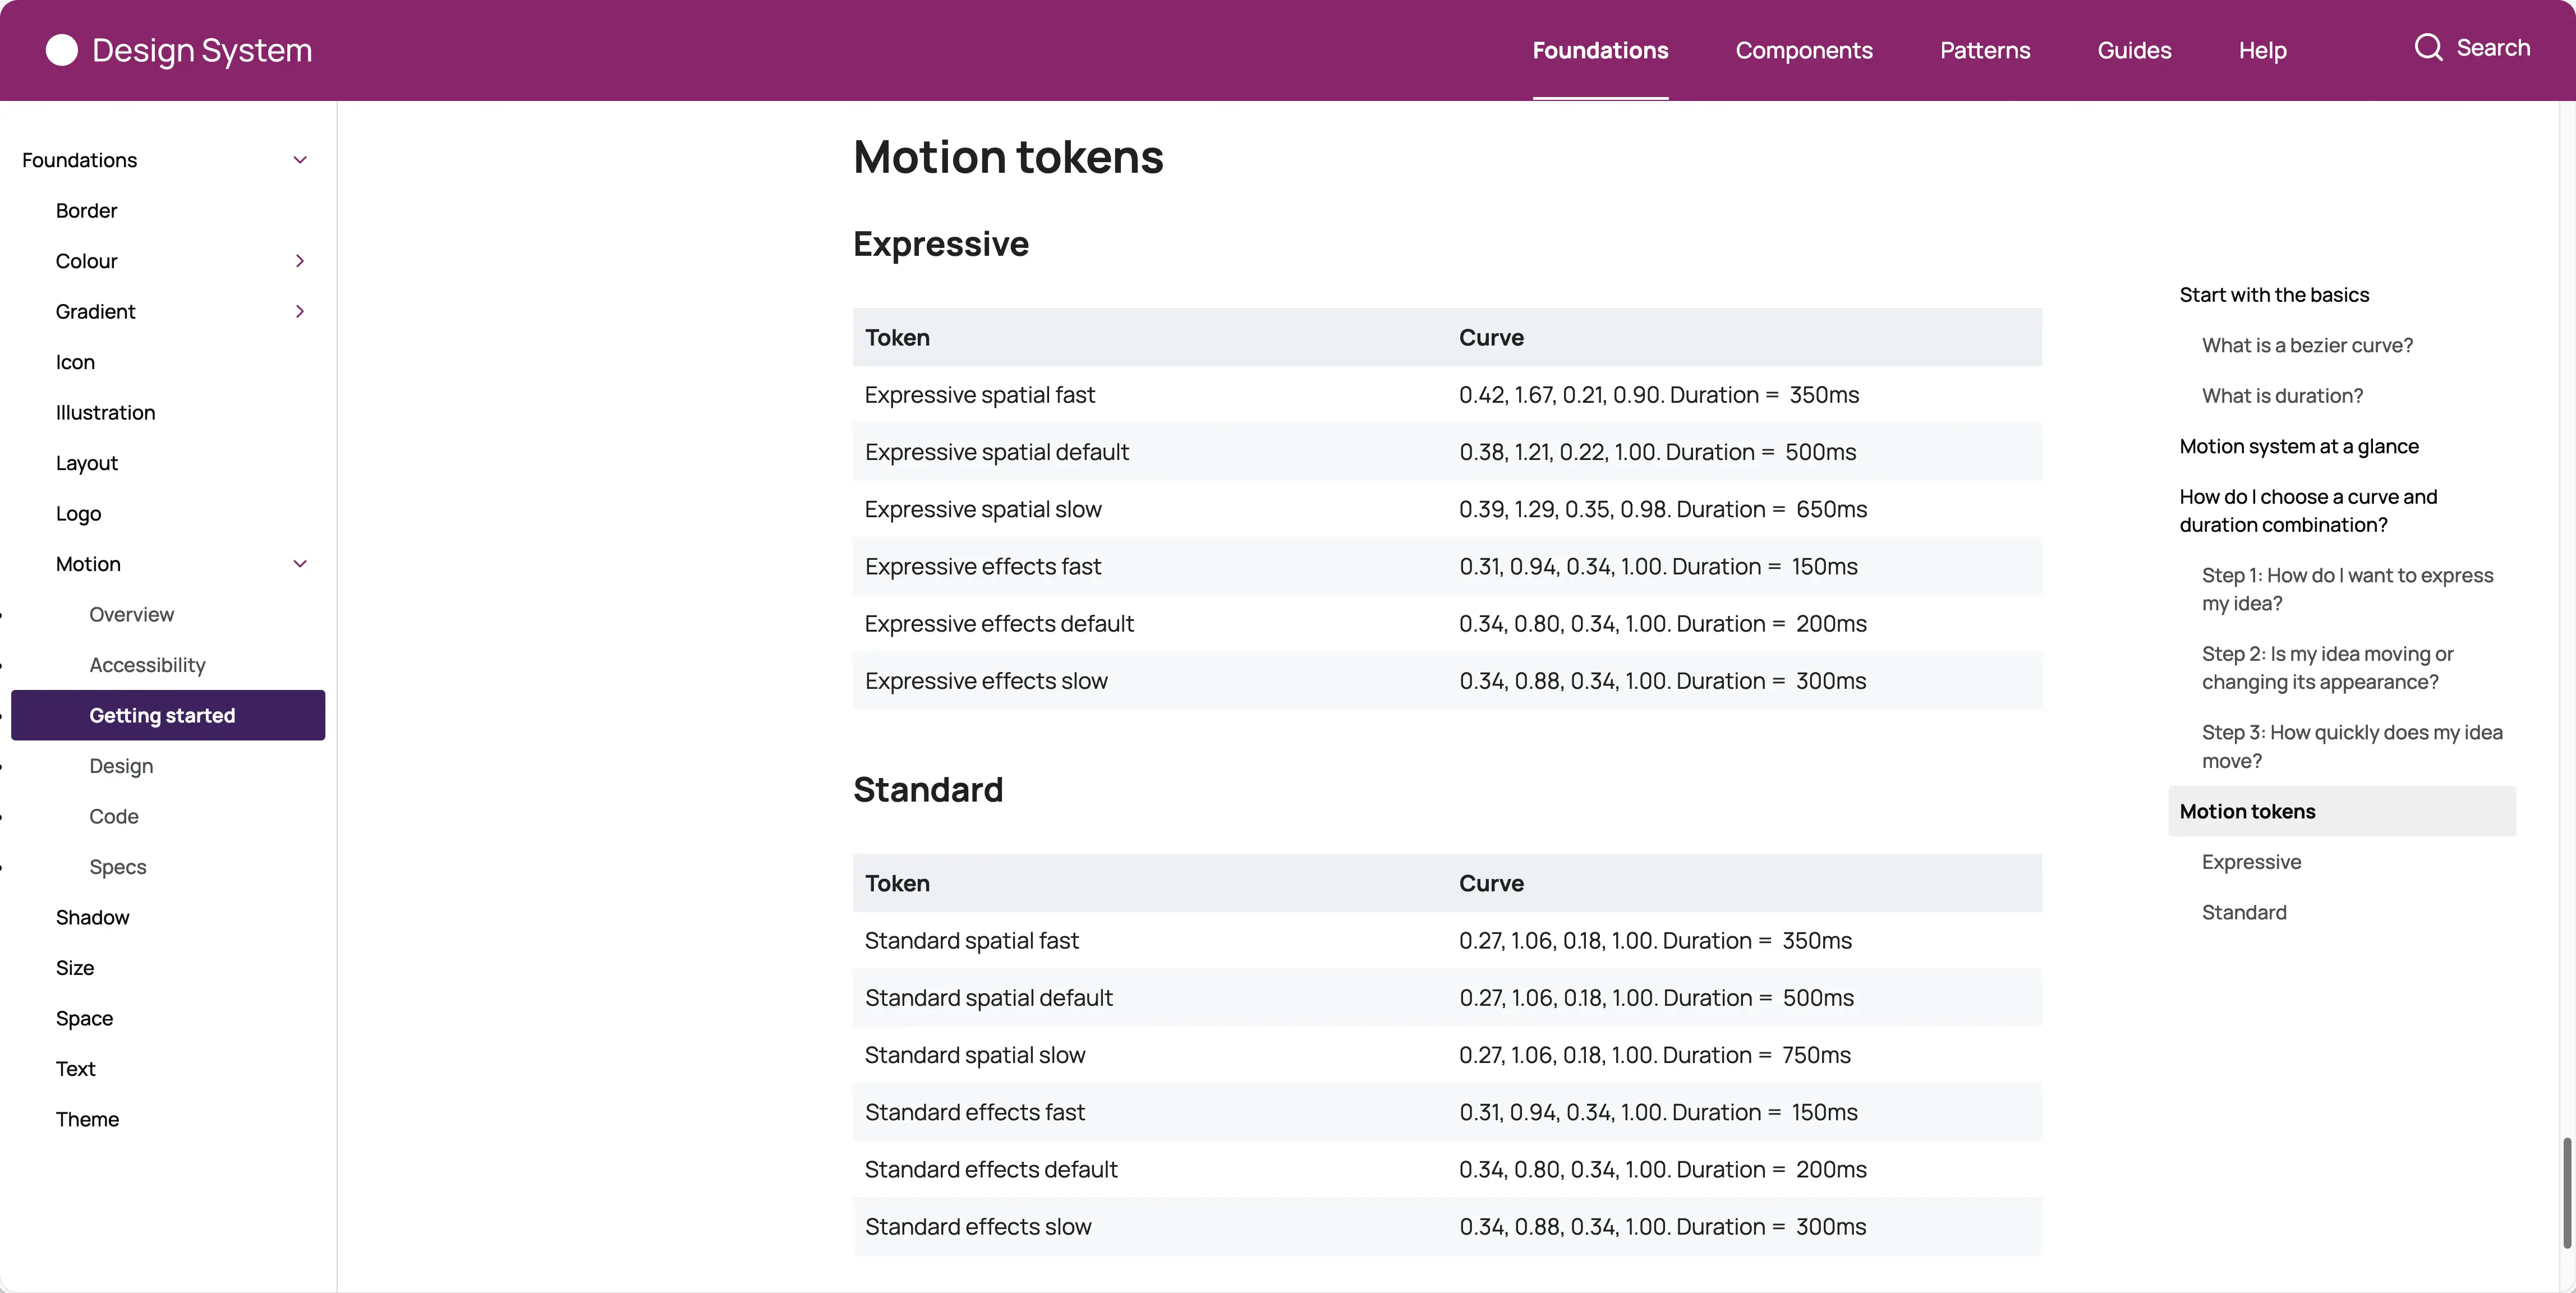
Task: Navigate to the Shadow foundations page
Action: [x=92, y=917]
